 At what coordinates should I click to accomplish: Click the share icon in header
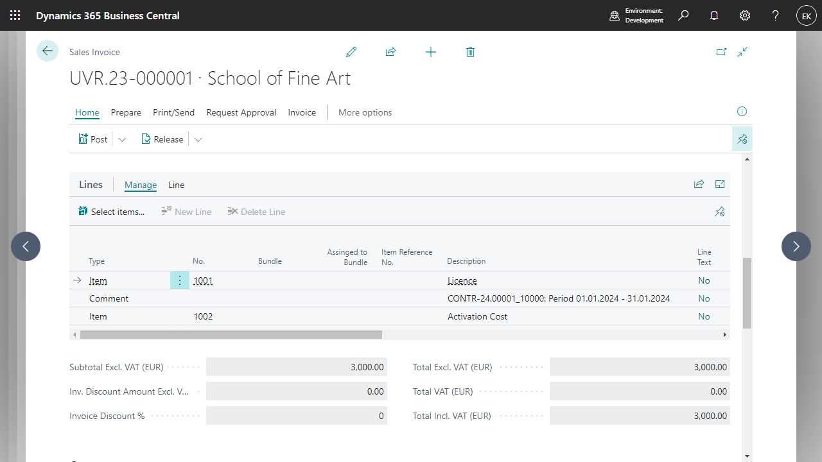click(x=390, y=52)
